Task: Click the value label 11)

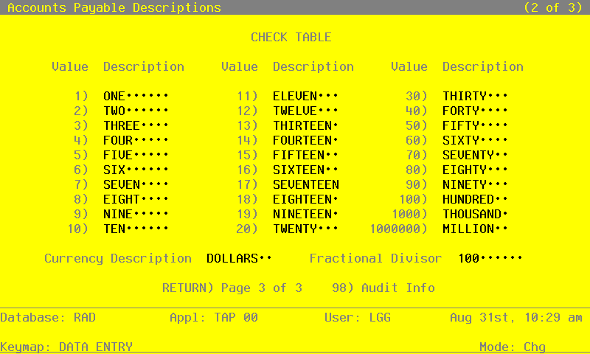Action: pos(247,96)
